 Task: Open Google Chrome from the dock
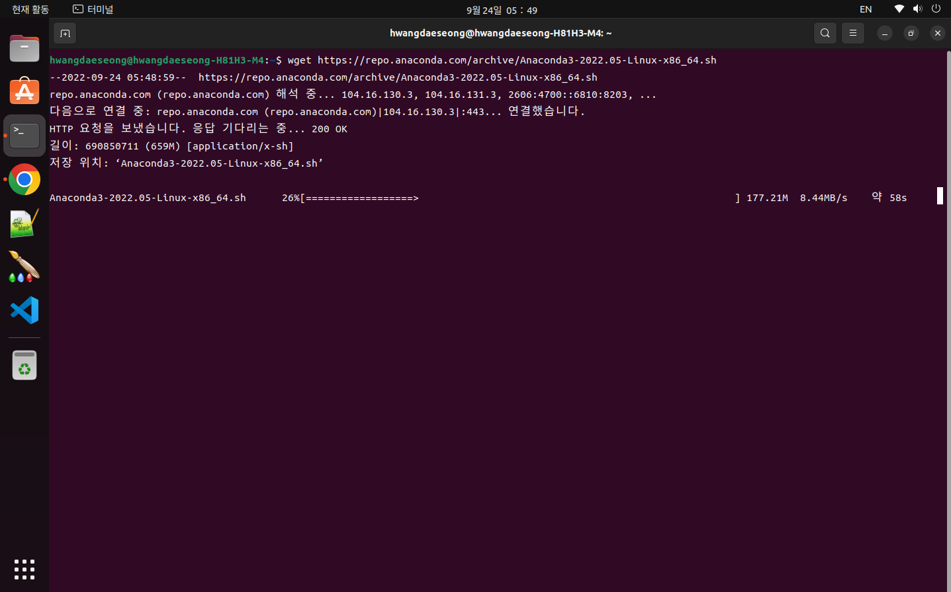pyautogui.click(x=24, y=179)
